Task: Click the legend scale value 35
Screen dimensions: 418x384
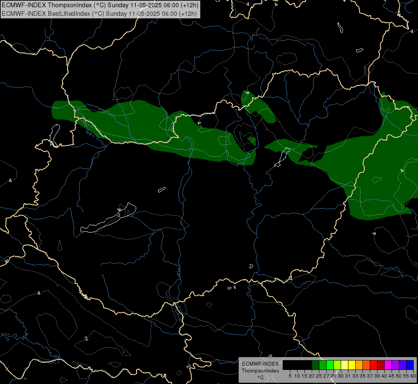Action: tap(362, 376)
